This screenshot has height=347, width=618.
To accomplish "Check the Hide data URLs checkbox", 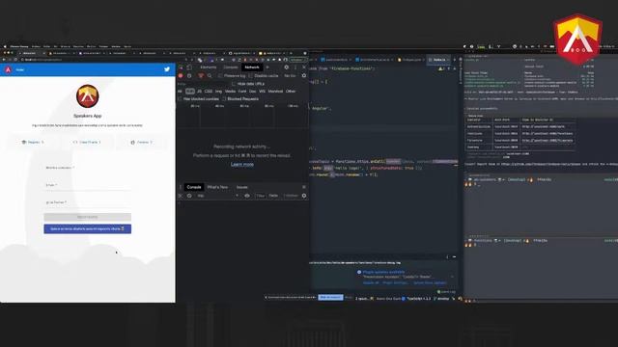I will coord(234,84).
